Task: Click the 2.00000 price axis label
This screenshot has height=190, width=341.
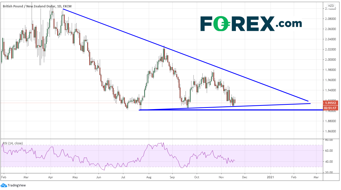Action: tap(331, 60)
